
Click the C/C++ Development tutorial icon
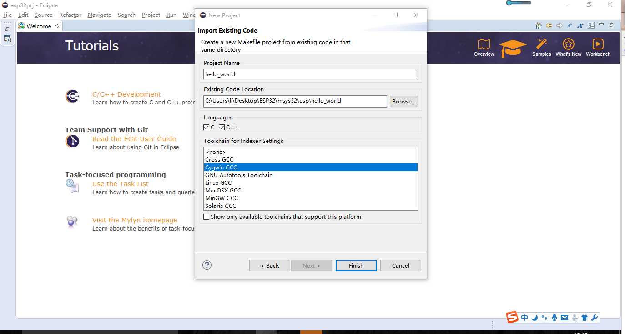pos(72,96)
